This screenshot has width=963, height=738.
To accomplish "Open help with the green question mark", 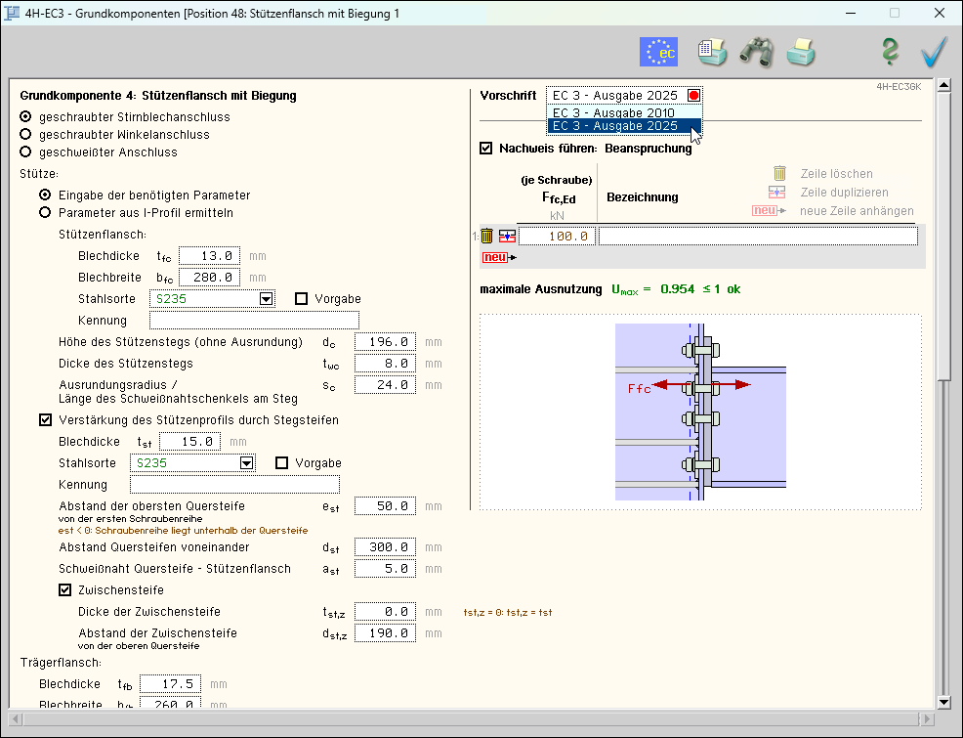I will click(889, 52).
